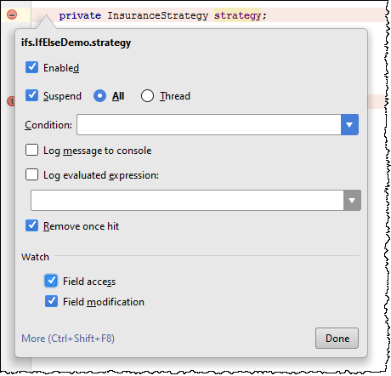Toggle the Suspend checkbox

click(x=31, y=95)
